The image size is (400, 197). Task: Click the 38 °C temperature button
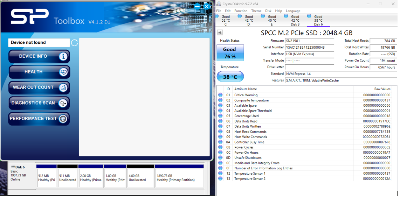click(230, 77)
